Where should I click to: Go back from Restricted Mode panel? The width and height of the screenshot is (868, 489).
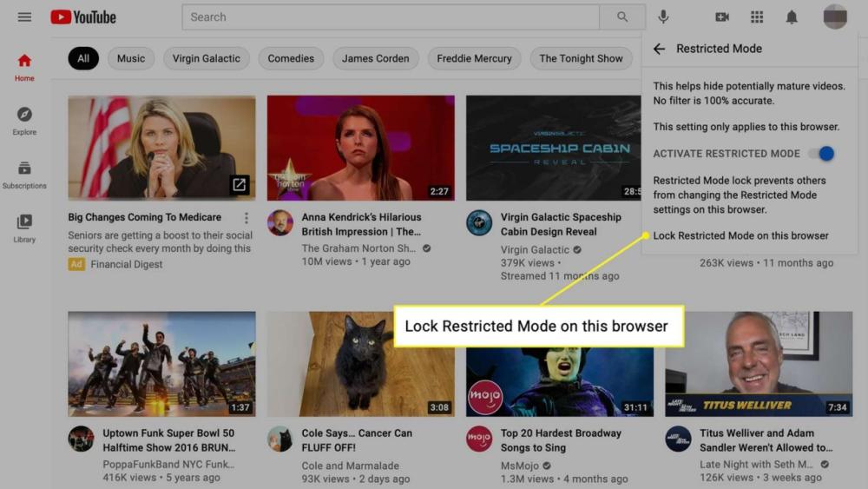point(659,49)
